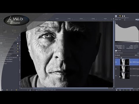Click the bottom layer's name text

[134, 76]
